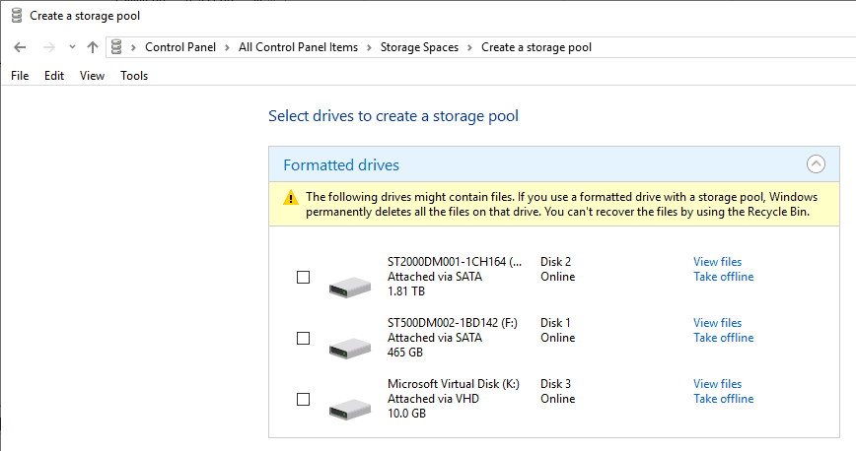
Task: Go up one level with Up arrow
Action: click(x=93, y=47)
